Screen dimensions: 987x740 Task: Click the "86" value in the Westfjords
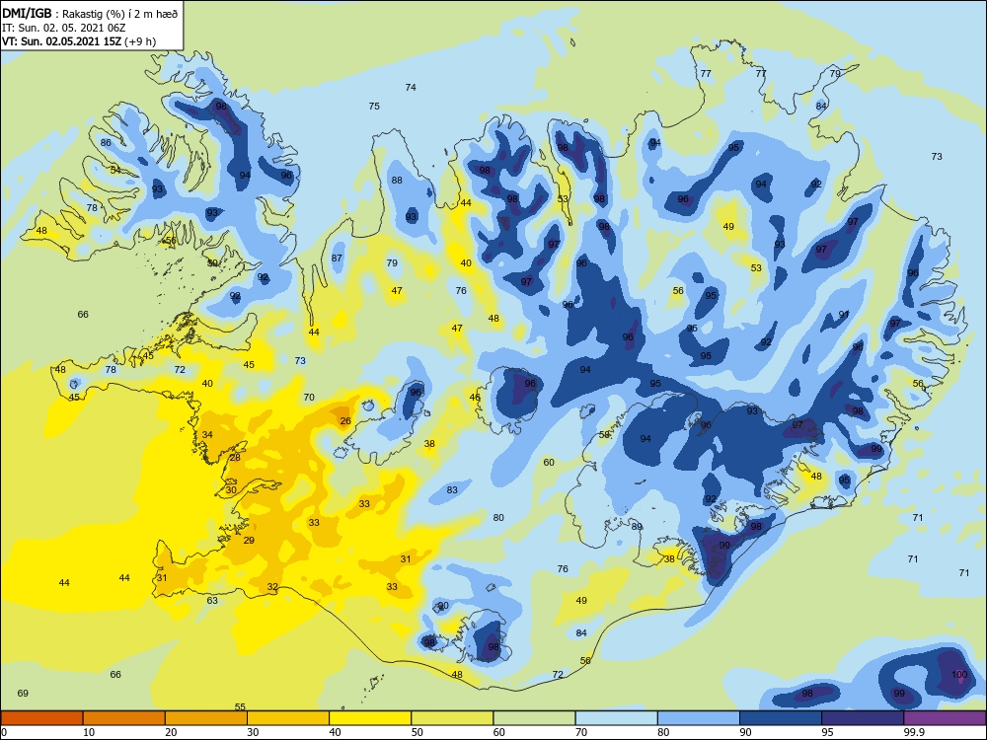click(106, 143)
